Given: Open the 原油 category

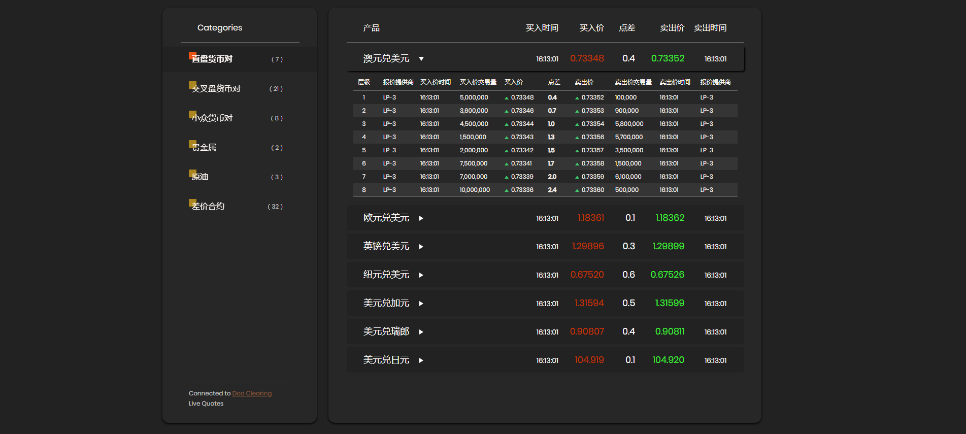Looking at the screenshot, I should coord(240,177).
